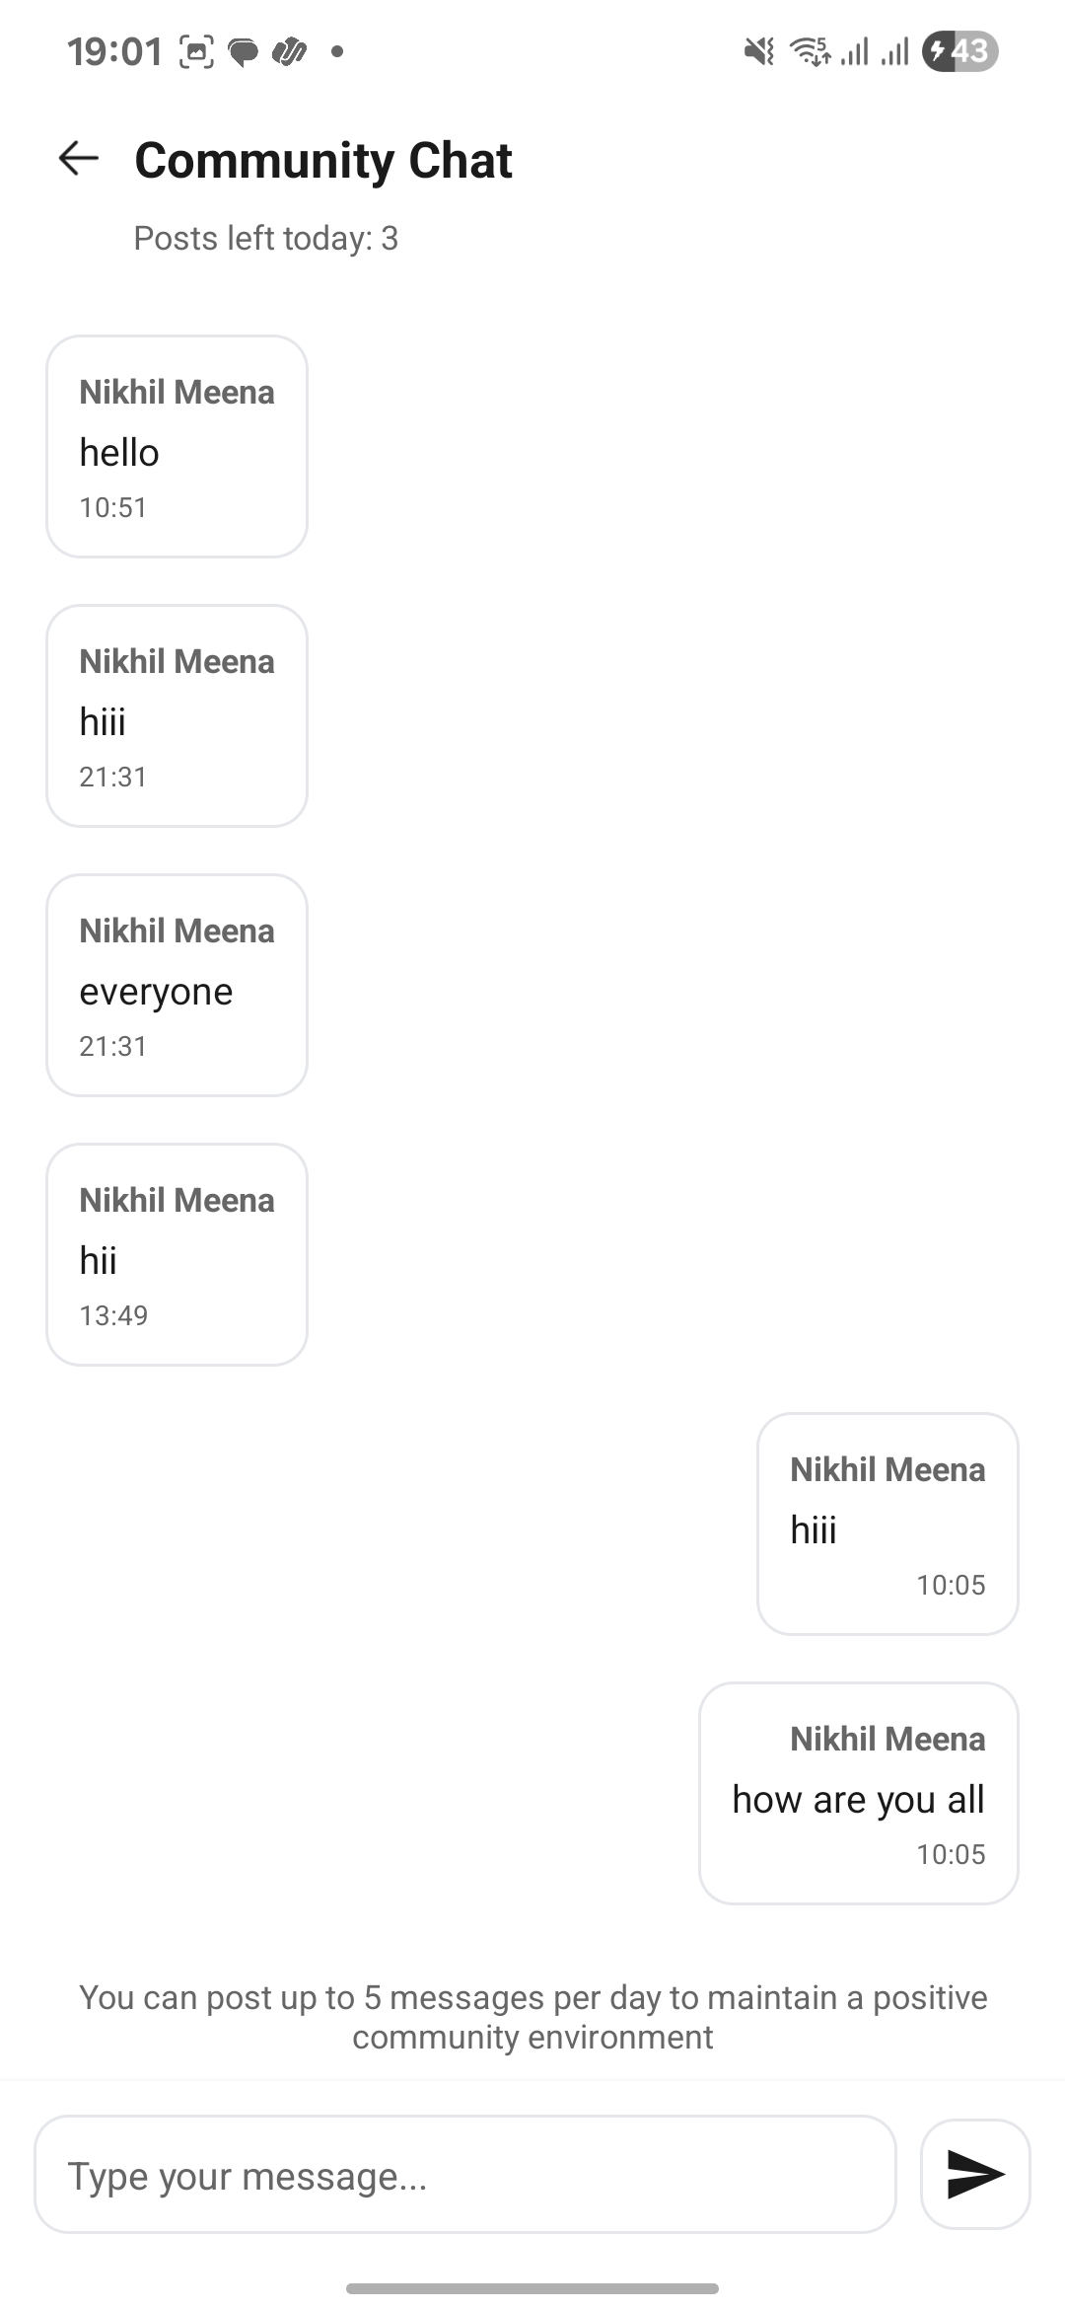Tap the screenshot notification icon

coord(196,51)
